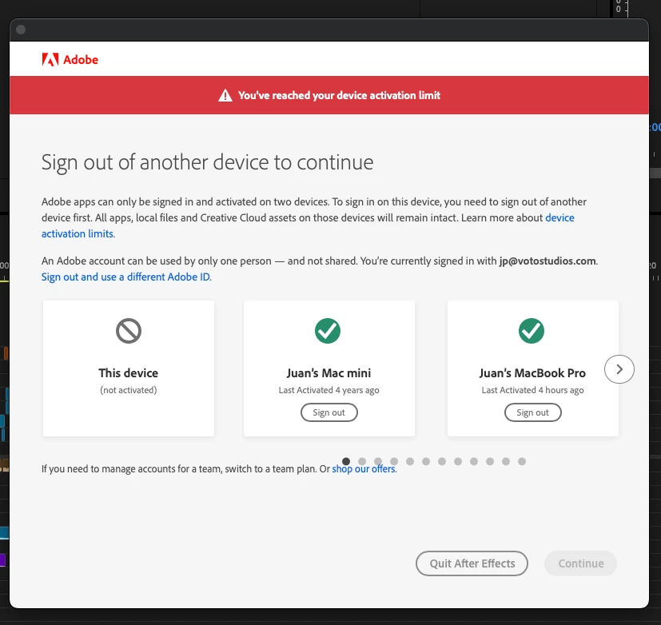
Task: Select the eighth carousel page dot
Action: pyautogui.click(x=458, y=461)
